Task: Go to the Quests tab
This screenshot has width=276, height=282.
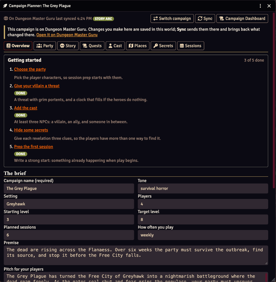Action: pyautogui.click(x=92, y=46)
